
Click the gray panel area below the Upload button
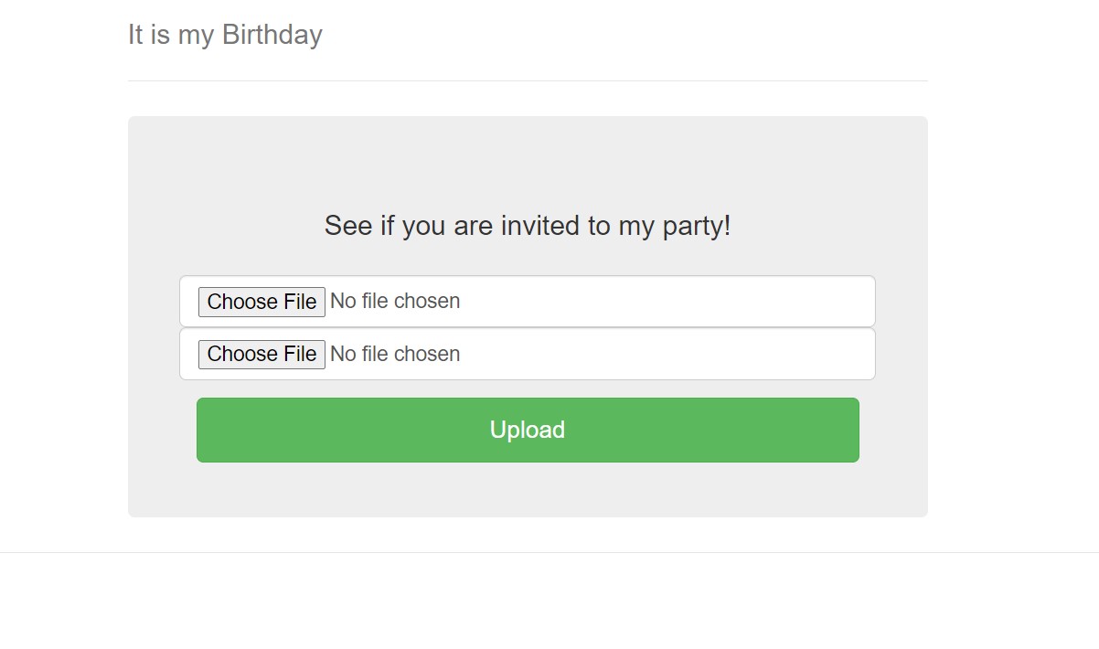click(528, 490)
